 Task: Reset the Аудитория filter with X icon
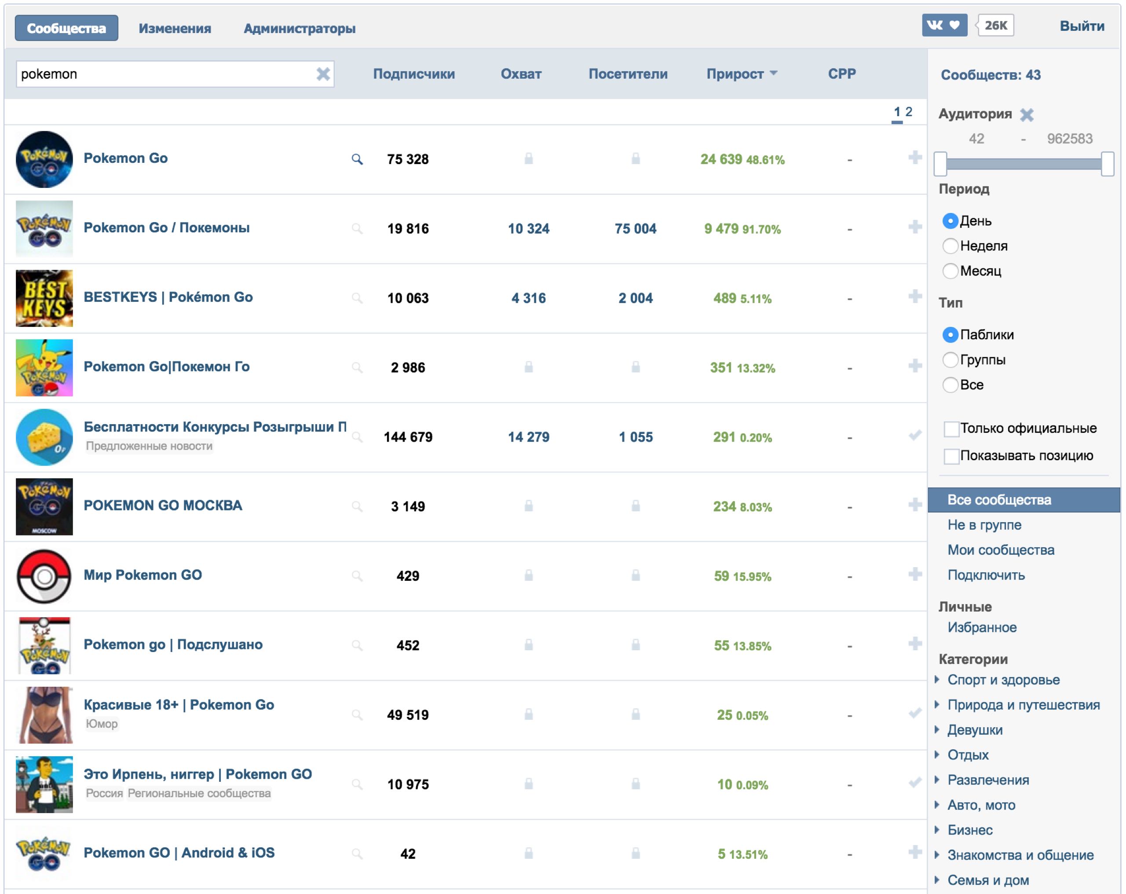tap(1026, 114)
